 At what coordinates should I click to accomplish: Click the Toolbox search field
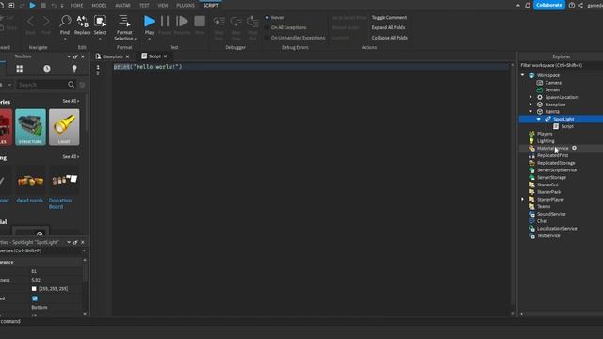point(41,85)
